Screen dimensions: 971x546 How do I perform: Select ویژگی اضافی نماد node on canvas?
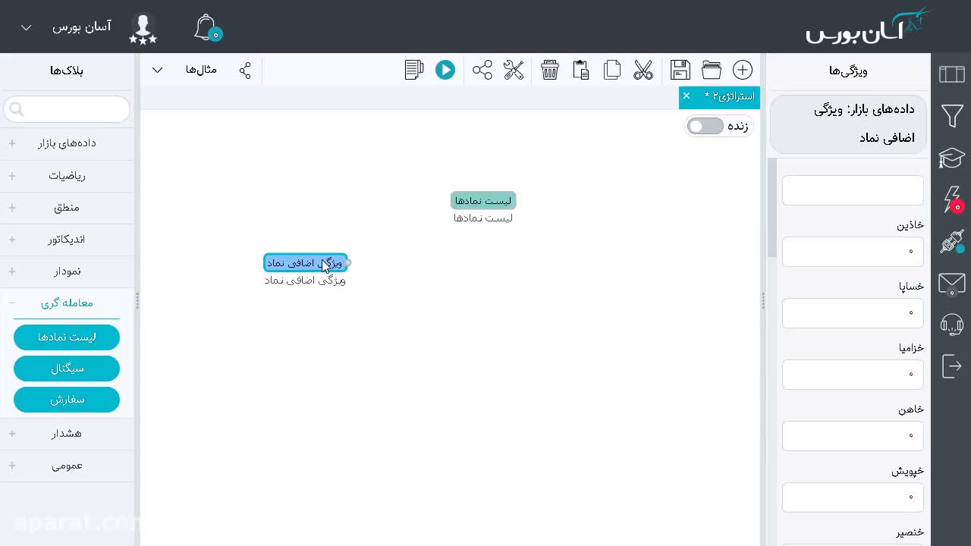click(305, 263)
